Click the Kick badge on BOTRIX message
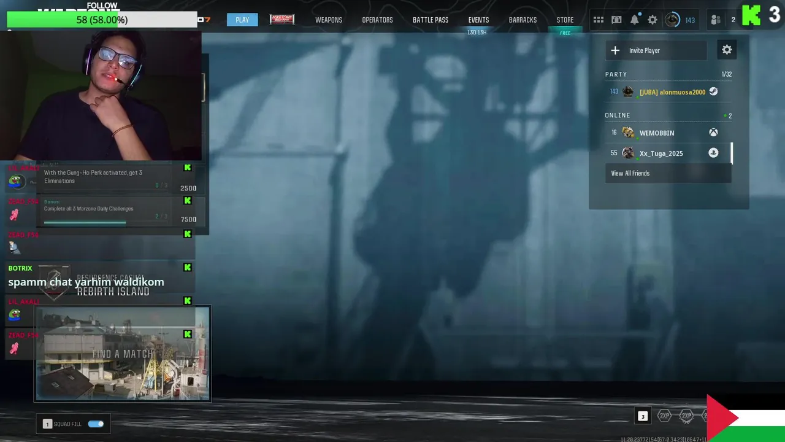The image size is (785, 442). point(187,268)
